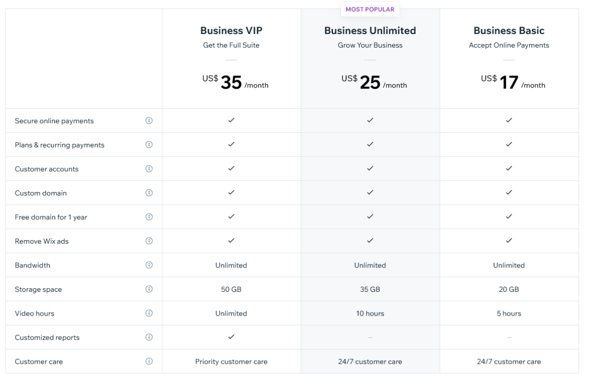Click info icon next to Remove Wix ads
This screenshot has width=589, height=386.
pyautogui.click(x=149, y=241)
